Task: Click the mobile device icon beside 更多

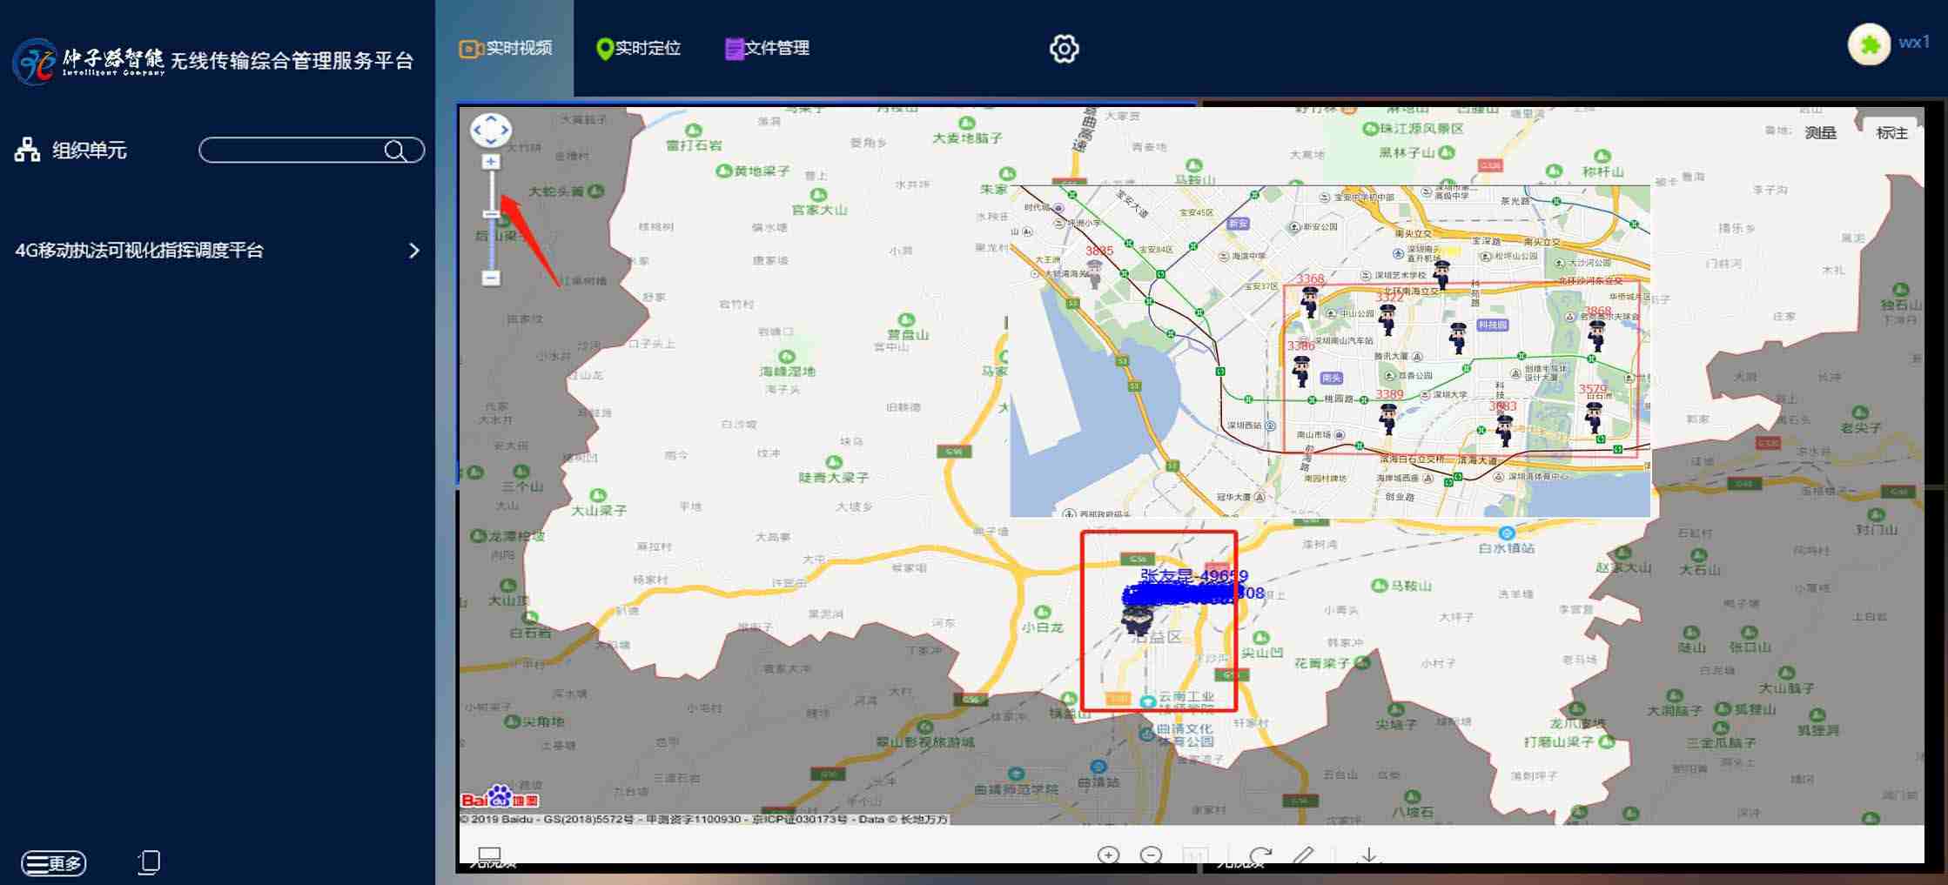Action: (150, 862)
